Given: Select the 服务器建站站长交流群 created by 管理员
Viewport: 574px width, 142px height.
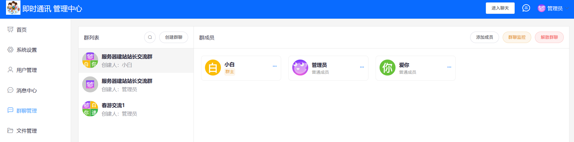Looking at the screenshot, I should point(136,85).
